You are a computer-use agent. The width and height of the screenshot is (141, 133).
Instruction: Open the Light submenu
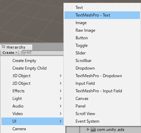pyautogui.click(x=32, y=99)
